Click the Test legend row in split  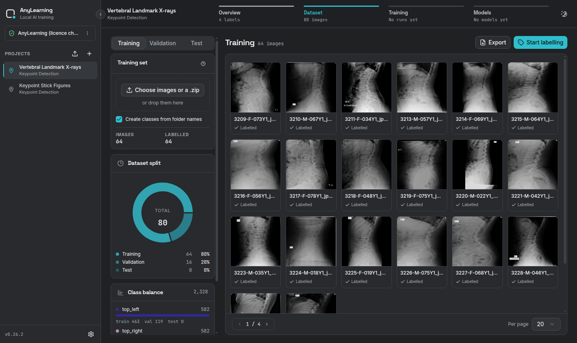[x=163, y=270]
